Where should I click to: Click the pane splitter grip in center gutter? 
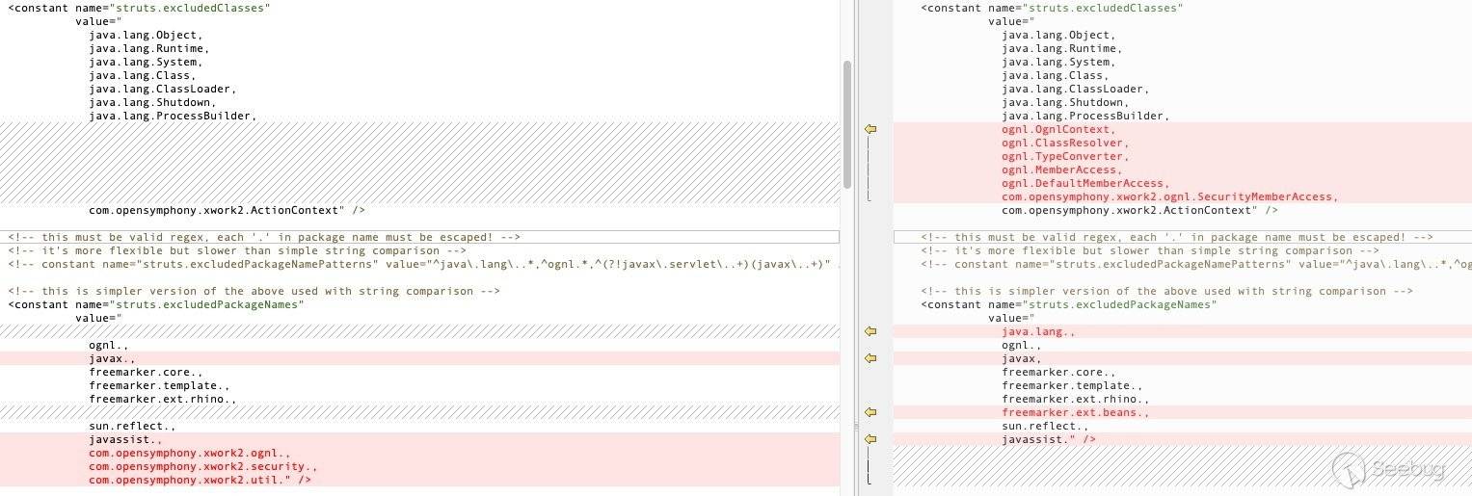pyautogui.click(x=855, y=425)
